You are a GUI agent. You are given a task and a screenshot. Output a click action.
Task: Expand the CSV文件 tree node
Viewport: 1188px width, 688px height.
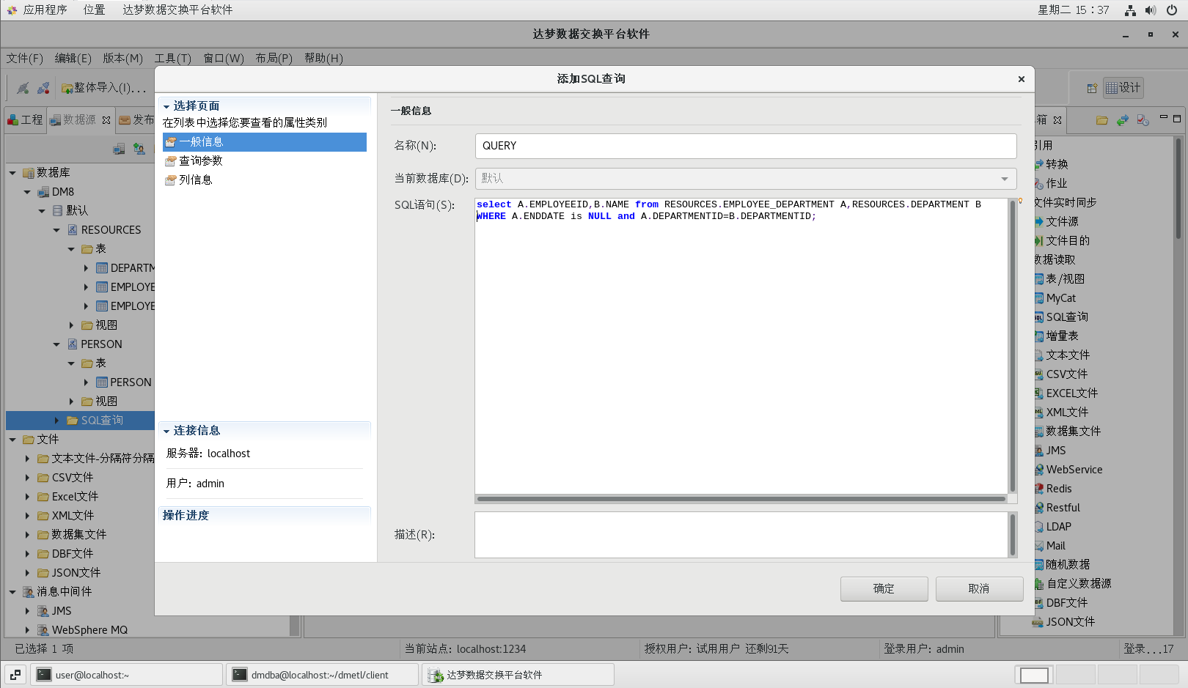point(27,478)
